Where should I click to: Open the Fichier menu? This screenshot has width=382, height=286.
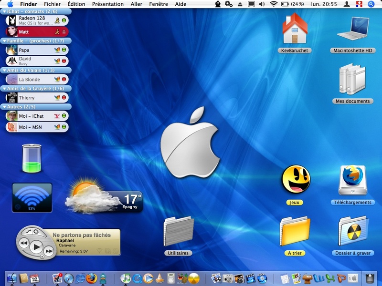52,4
